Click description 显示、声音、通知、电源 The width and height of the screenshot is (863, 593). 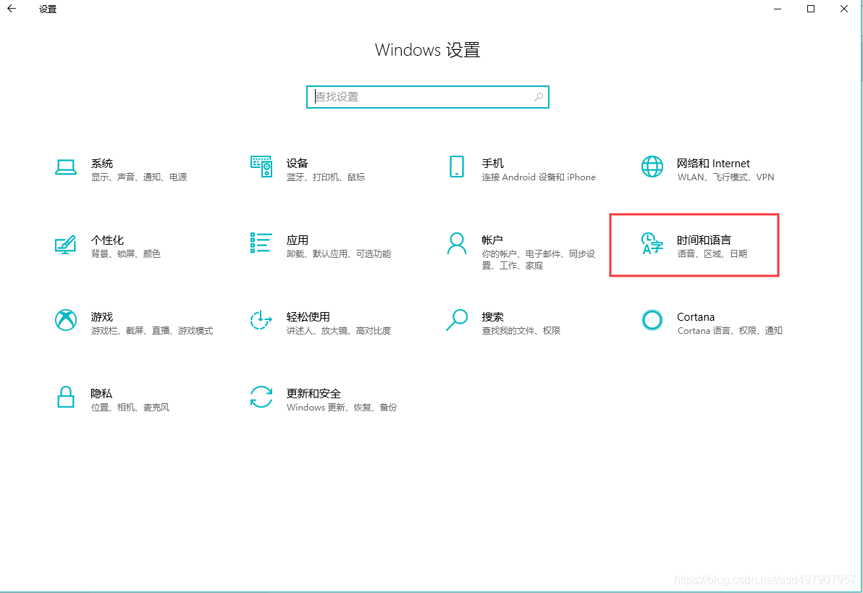tap(139, 177)
